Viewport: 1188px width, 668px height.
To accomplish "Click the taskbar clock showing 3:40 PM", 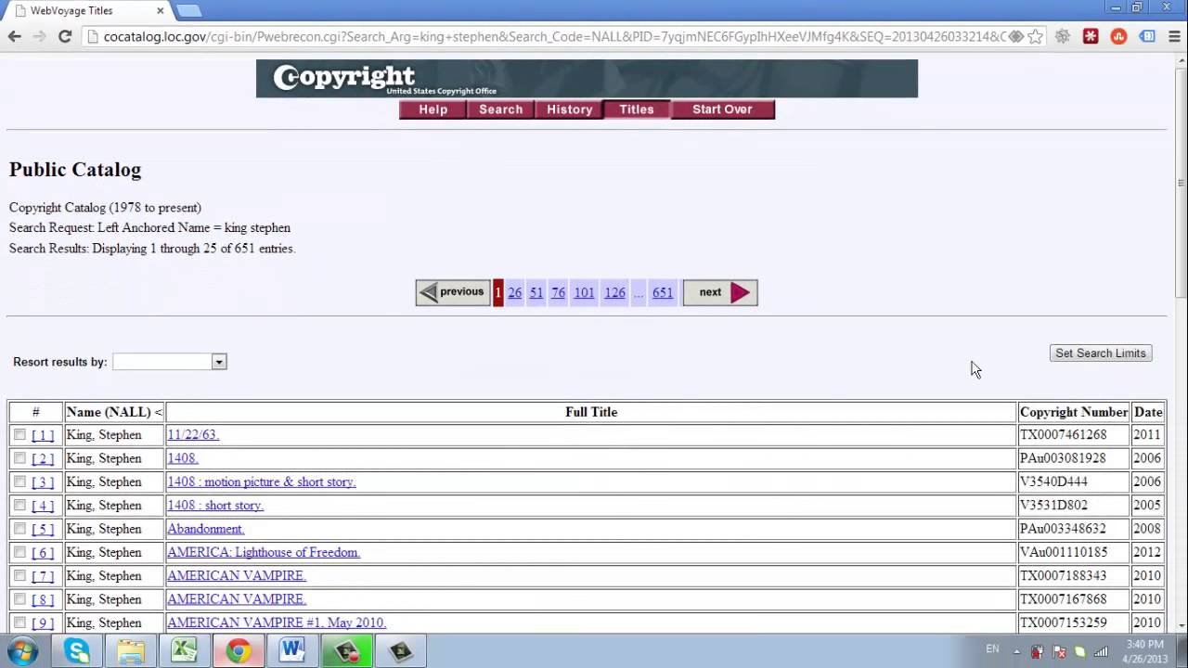I will click(x=1144, y=651).
